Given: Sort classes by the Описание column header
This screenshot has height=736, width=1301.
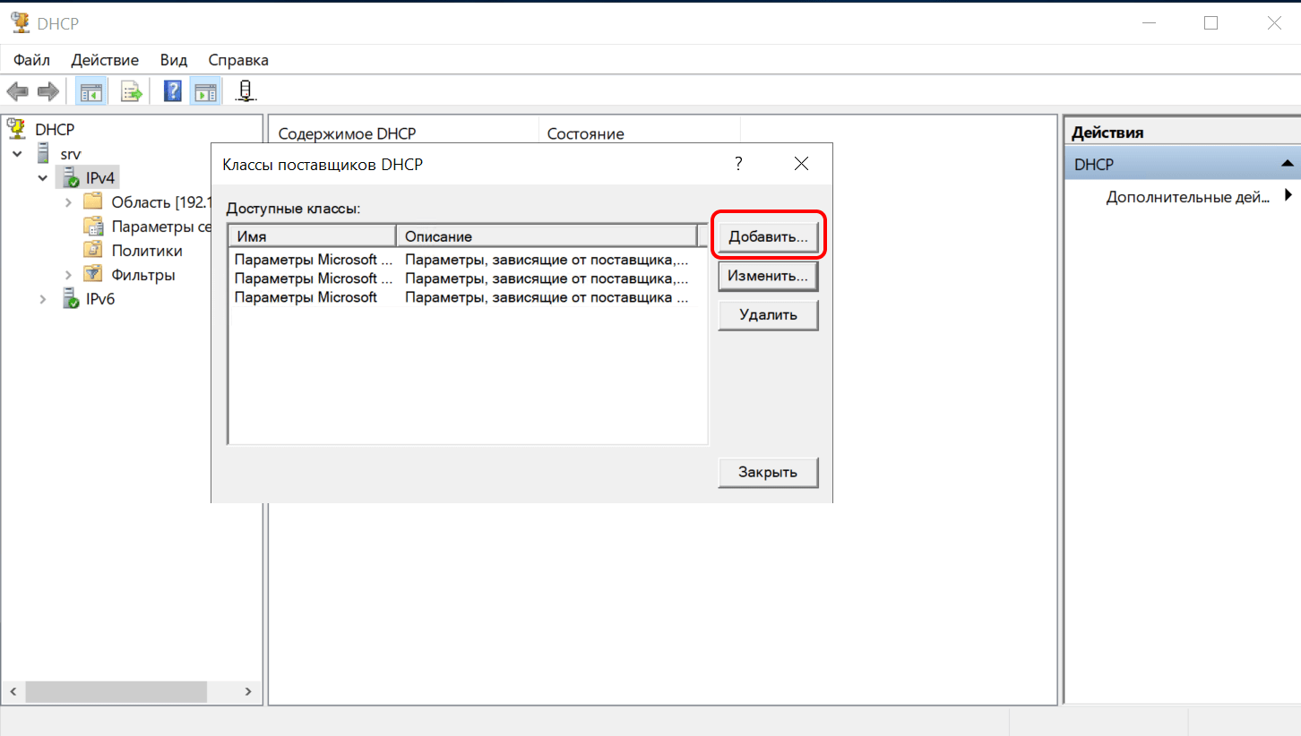Looking at the screenshot, I should click(545, 236).
